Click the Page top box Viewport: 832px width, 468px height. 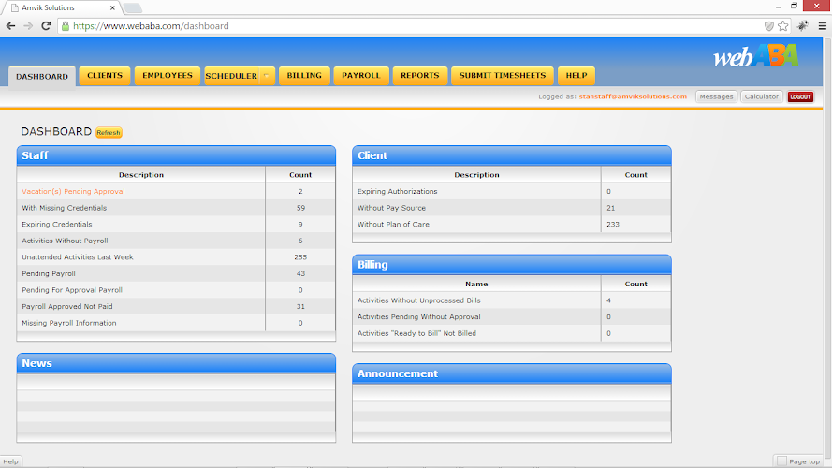(798, 461)
